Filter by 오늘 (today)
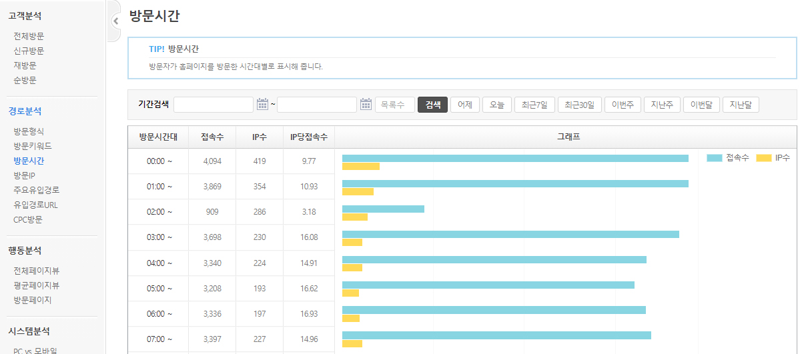 (497, 105)
